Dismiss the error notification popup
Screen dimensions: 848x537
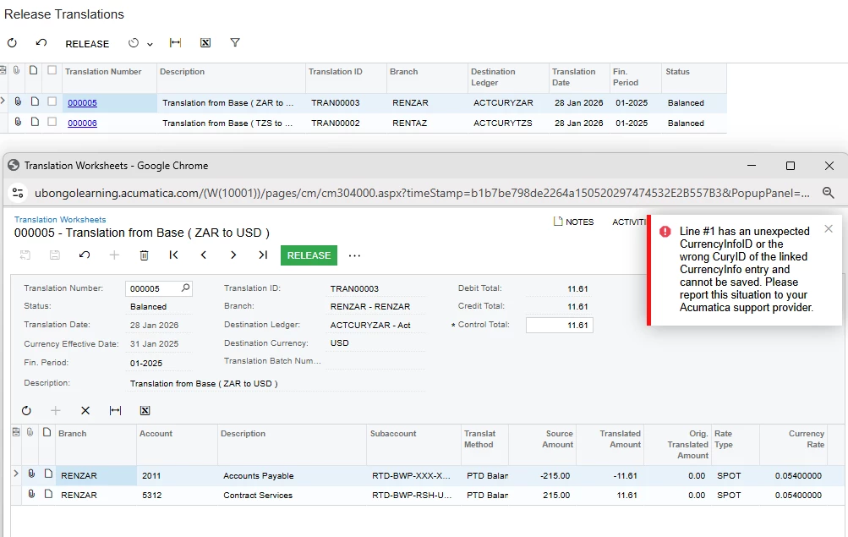pyautogui.click(x=829, y=228)
